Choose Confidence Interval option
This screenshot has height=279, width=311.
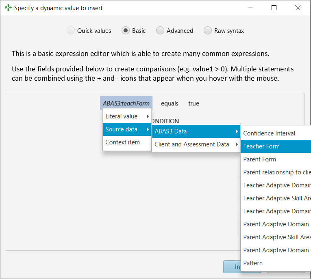(x=276, y=133)
